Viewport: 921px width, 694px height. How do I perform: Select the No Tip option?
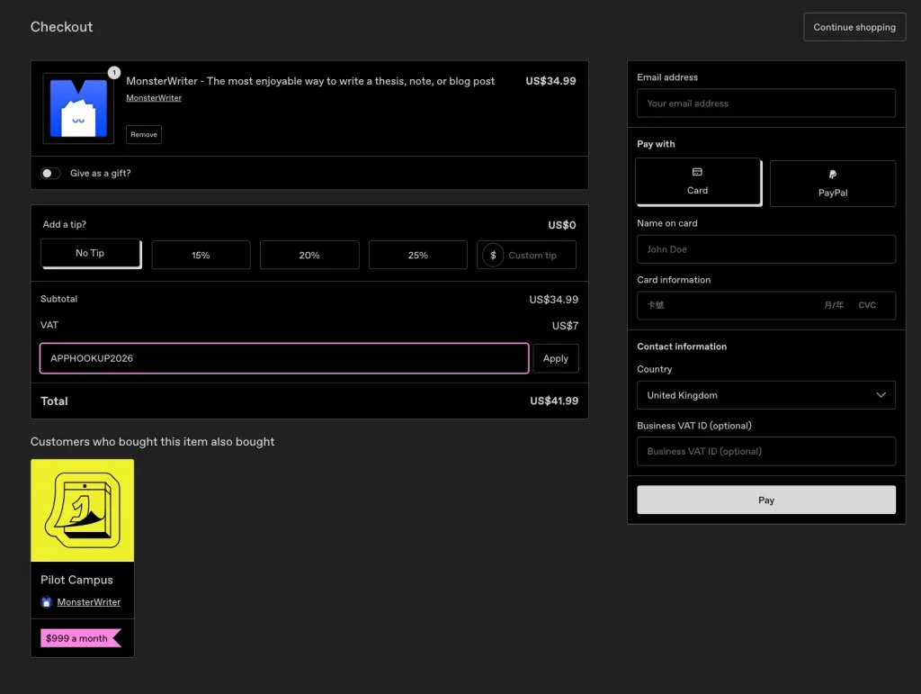click(90, 254)
